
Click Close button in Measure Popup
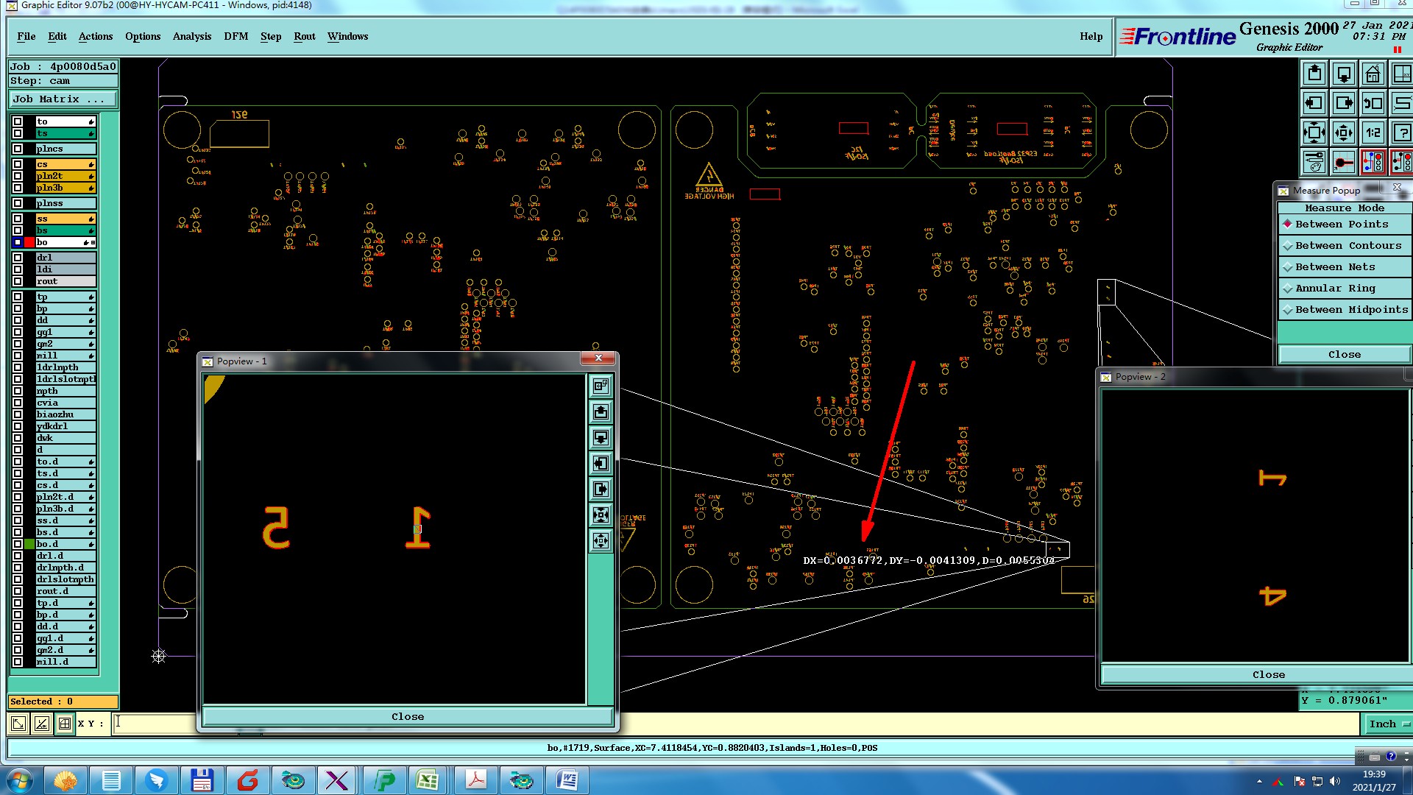[1344, 355]
